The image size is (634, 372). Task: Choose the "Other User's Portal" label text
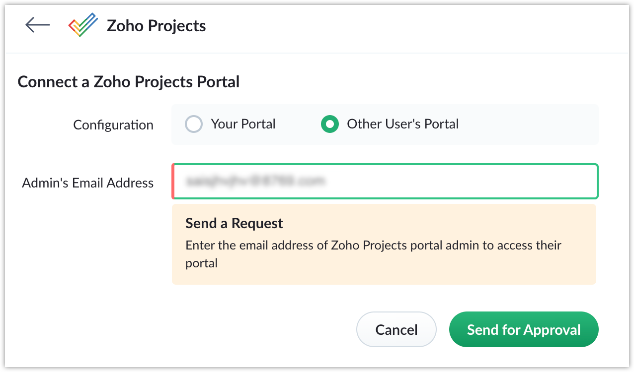(x=402, y=124)
